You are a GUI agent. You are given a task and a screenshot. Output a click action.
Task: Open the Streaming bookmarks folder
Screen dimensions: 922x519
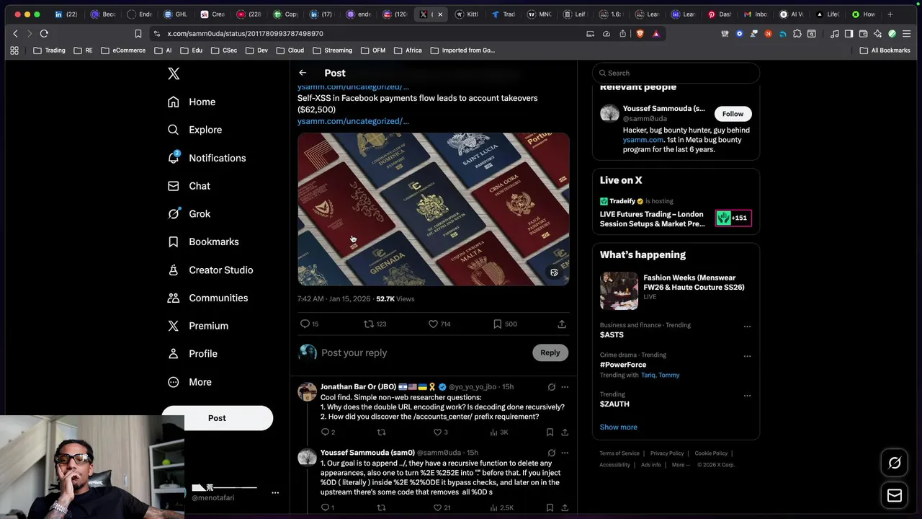click(332, 50)
